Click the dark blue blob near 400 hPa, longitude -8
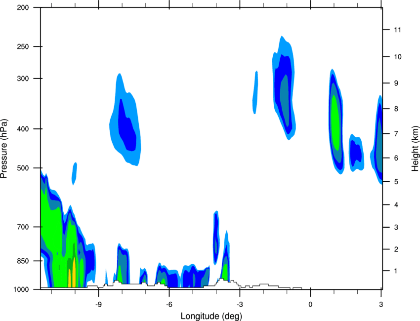Image resolution: width=420 pixels, height=321 pixels. point(127,126)
